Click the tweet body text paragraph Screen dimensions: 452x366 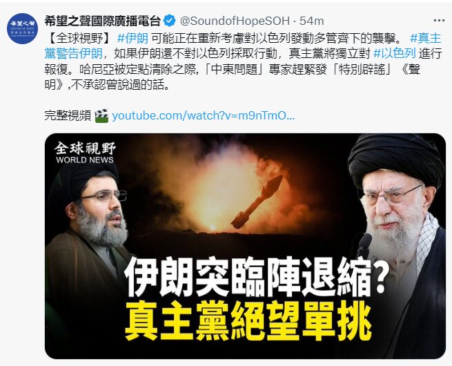(243, 61)
